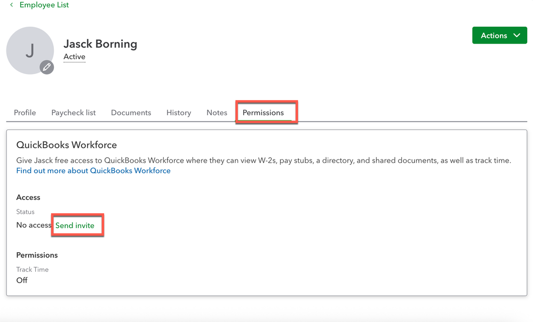Click the Jasck Borning name heading
The image size is (533, 322).
pos(100,44)
